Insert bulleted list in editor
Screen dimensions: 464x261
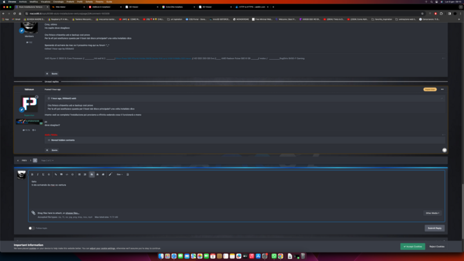pyautogui.click(x=79, y=175)
